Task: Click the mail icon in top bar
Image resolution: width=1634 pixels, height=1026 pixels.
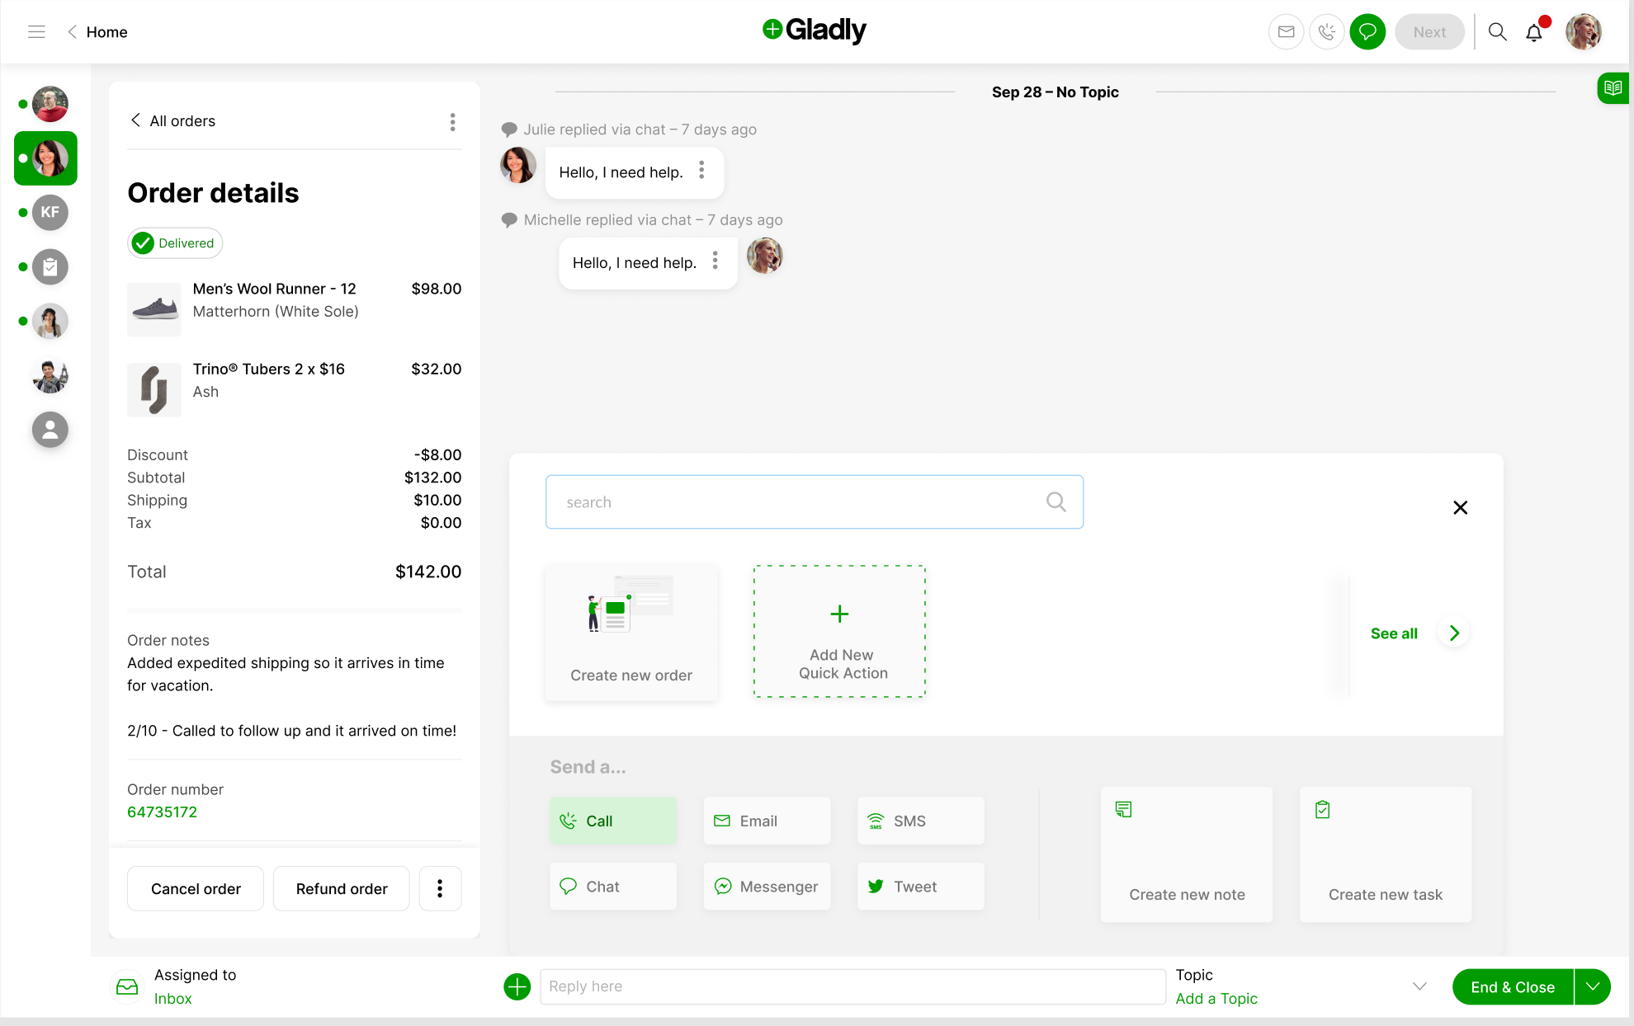Action: coord(1286,32)
